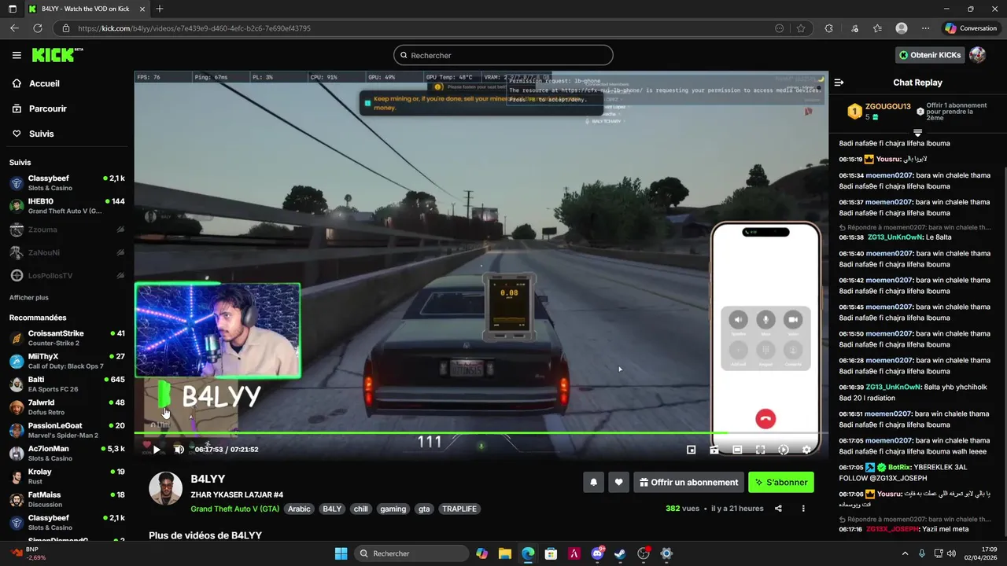This screenshot has height=566, width=1007.
Task: Click the browser address bar URL
Action: [x=194, y=28]
